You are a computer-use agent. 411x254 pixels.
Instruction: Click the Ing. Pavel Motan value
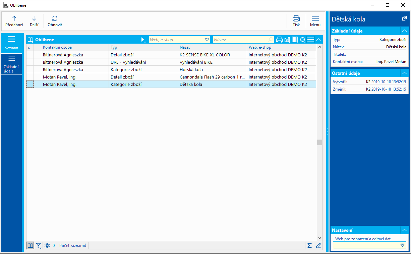(x=391, y=62)
